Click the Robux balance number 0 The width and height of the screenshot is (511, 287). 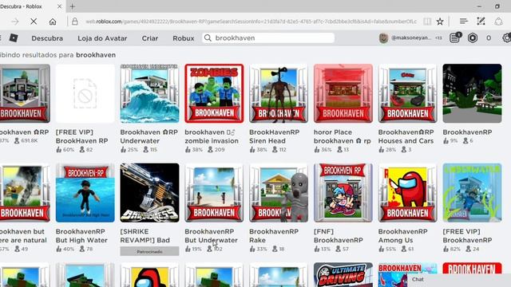[489, 38]
